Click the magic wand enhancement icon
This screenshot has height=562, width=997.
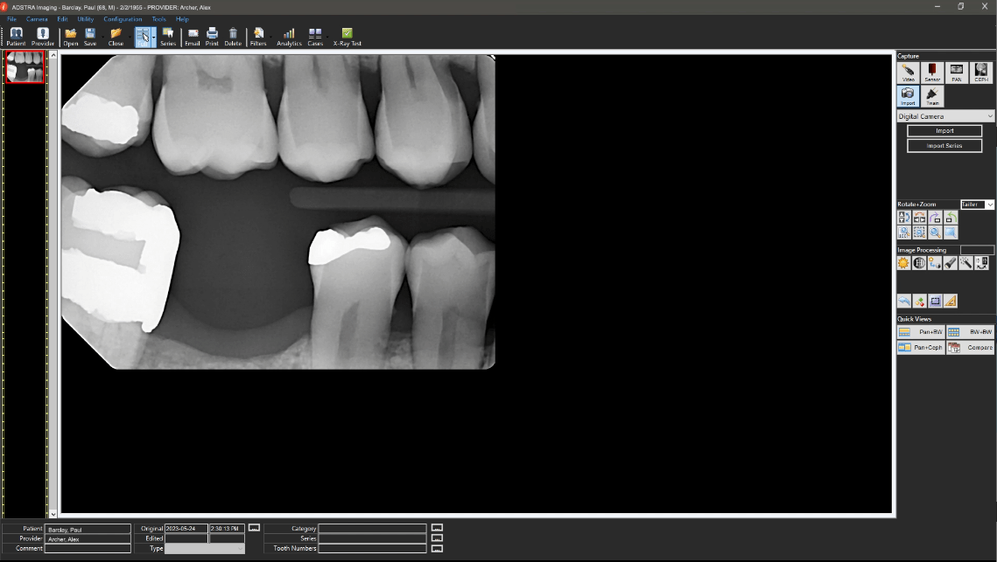tap(965, 263)
